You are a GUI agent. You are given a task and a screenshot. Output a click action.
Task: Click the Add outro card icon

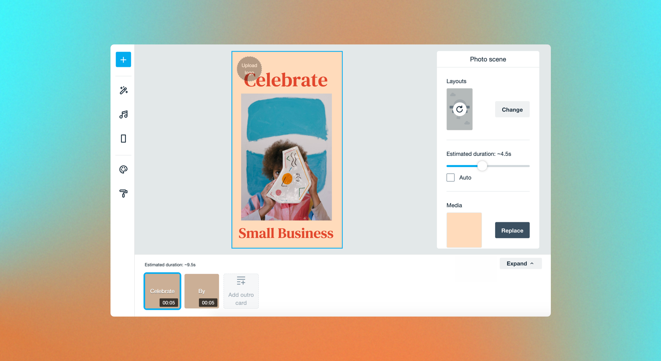coord(241,281)
